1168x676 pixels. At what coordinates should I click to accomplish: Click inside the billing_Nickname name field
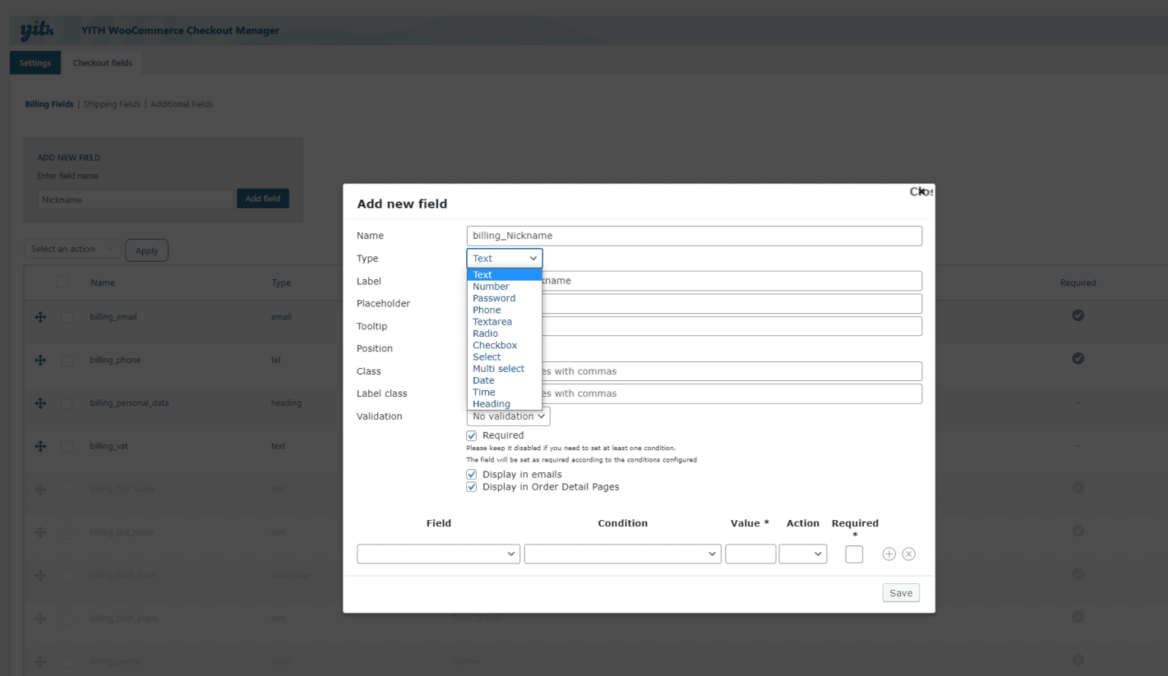693,236
